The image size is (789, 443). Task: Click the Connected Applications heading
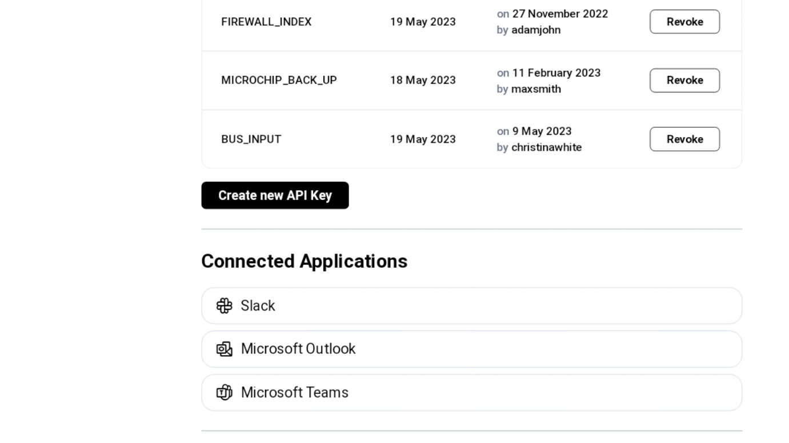[x=304, y=261]
